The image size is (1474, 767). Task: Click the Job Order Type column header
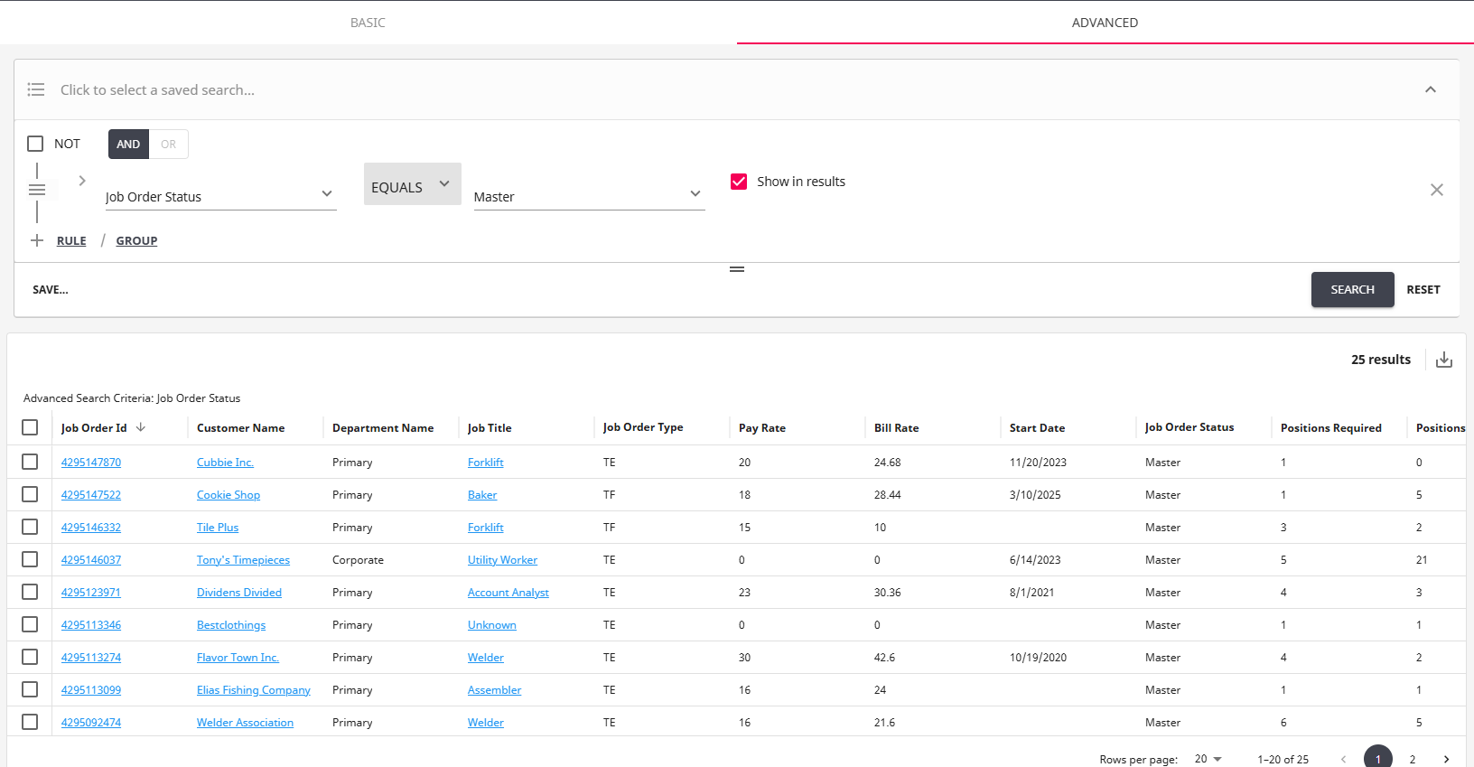click(x=643, y=427)
